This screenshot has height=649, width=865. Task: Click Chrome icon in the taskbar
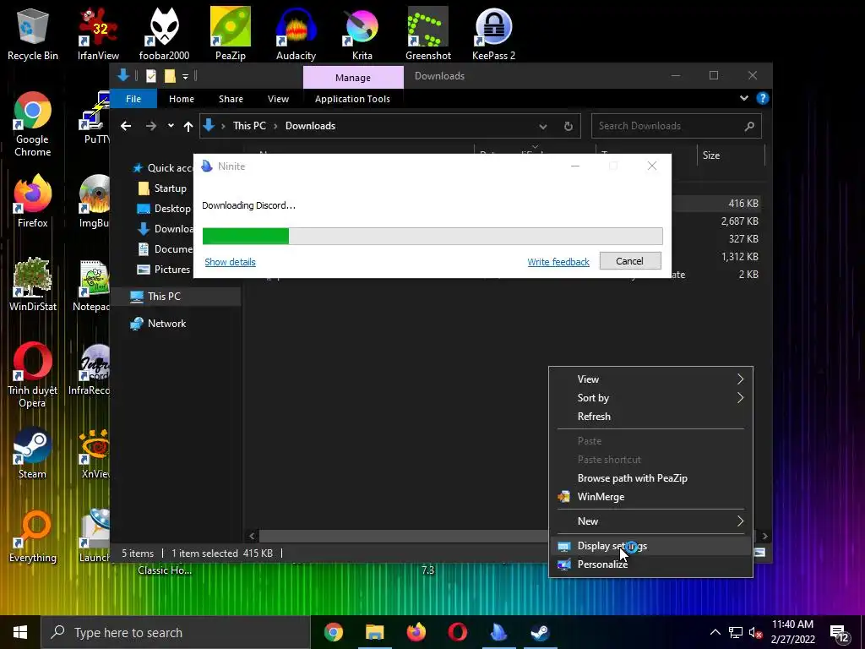tap(333, 632)
